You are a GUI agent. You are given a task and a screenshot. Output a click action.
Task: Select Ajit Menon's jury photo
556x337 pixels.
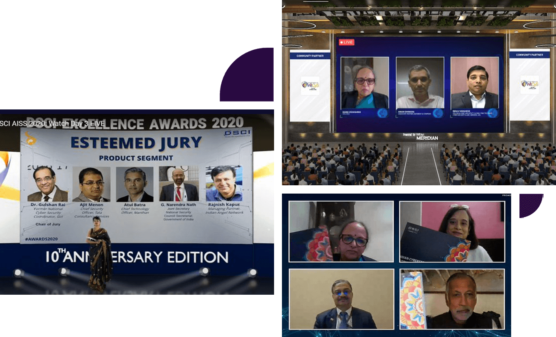(x=91, y=184)
